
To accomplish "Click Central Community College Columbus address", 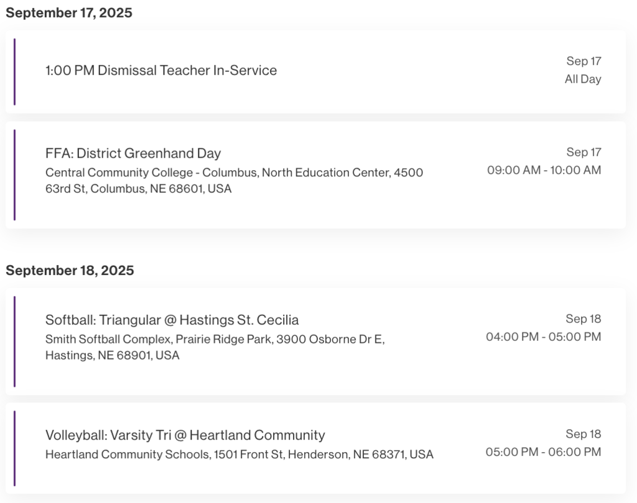I will 234,181.
